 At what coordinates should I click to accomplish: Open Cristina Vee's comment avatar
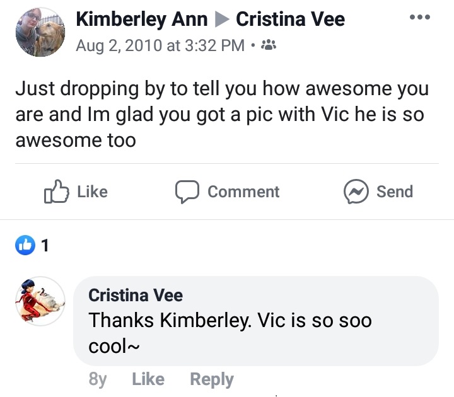point(40,301)
